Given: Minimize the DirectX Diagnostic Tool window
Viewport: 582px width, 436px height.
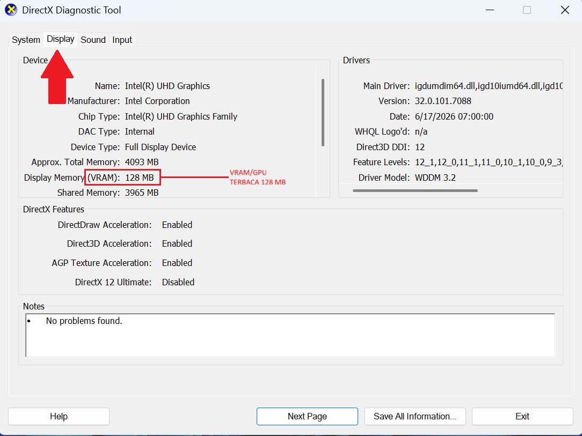Looking at the screenshot, I should (x=490, y=10).
